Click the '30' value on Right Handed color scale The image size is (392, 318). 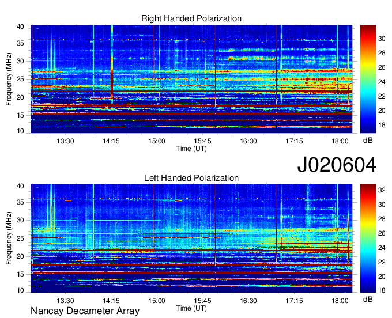382,39
